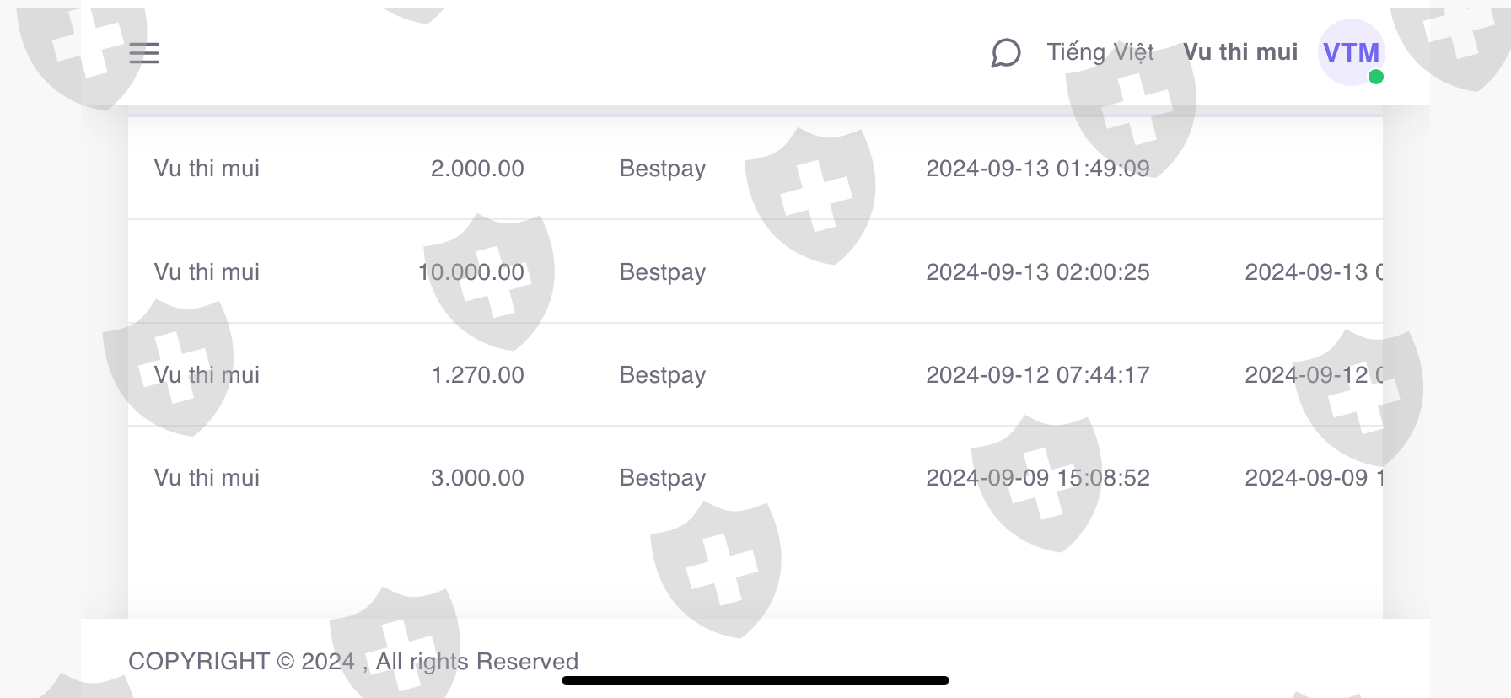Open the Tiếng Việt language selector
The height and width of the screenshot is (698, 1511).
click(x=1100, y=52)
